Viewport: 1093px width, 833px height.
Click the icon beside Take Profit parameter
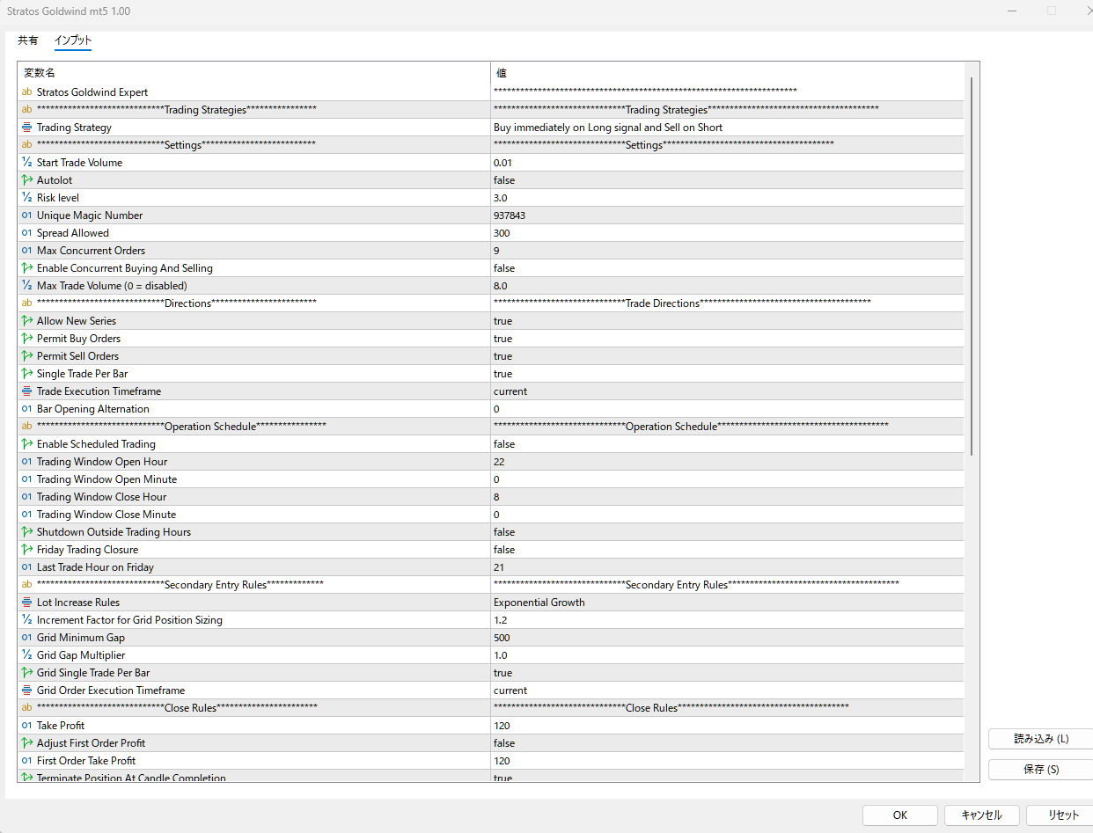26,726
